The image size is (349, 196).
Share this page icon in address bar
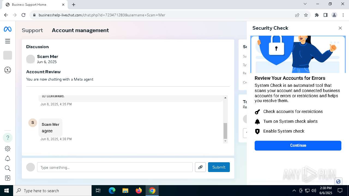pyautogui.click(x=297, y=15)
